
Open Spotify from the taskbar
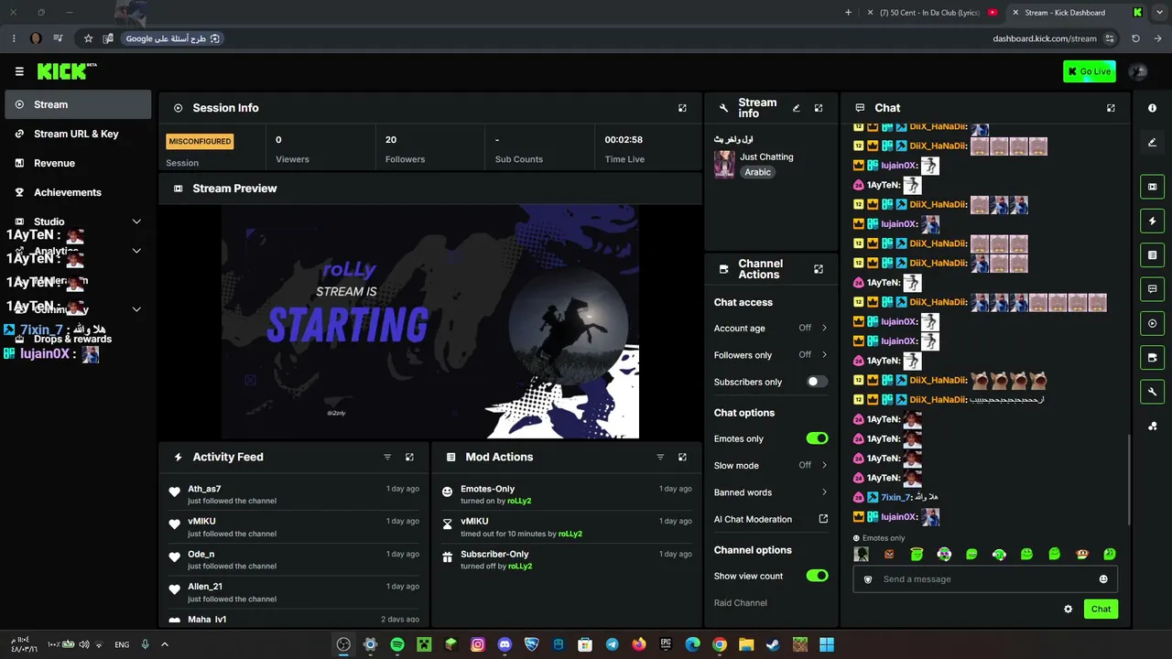click(397, 644)
